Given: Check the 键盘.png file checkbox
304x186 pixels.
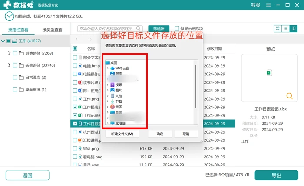Looking at the screenshot, I should tap(75, 148).
